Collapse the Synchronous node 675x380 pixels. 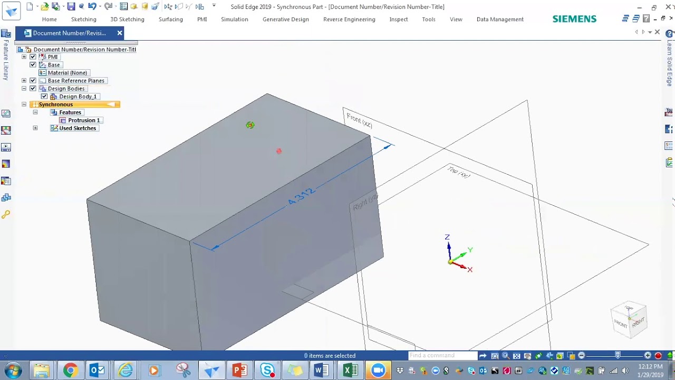(24, 104)
